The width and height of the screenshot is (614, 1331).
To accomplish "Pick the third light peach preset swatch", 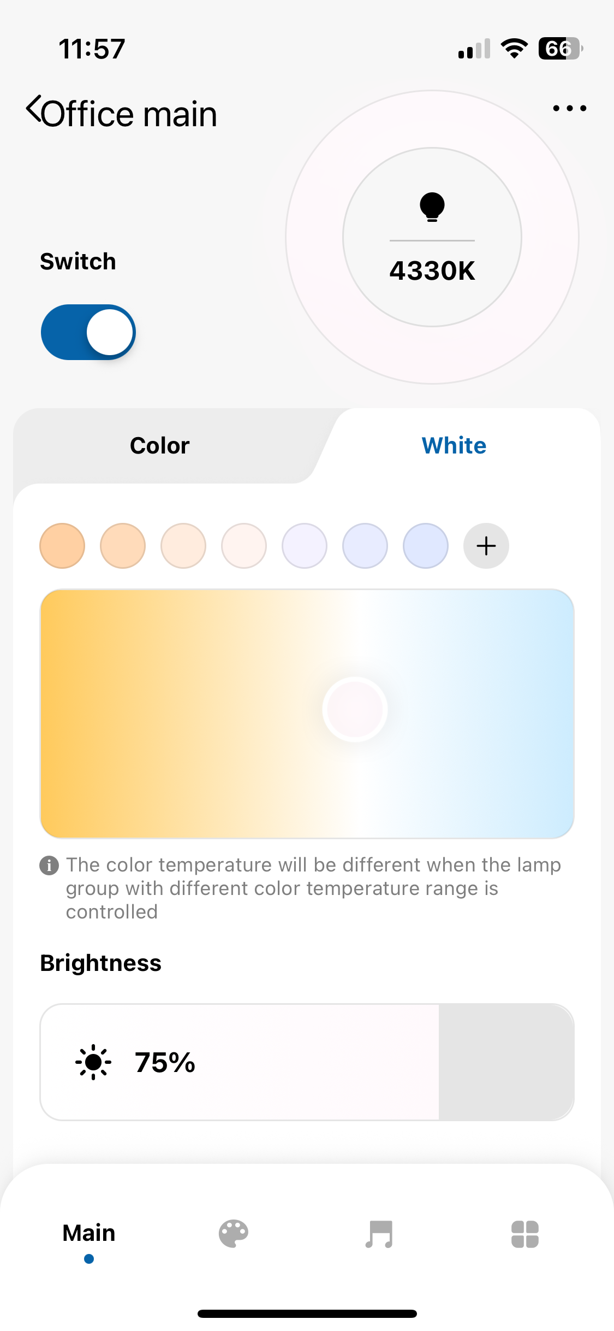I will pos(183,546).
